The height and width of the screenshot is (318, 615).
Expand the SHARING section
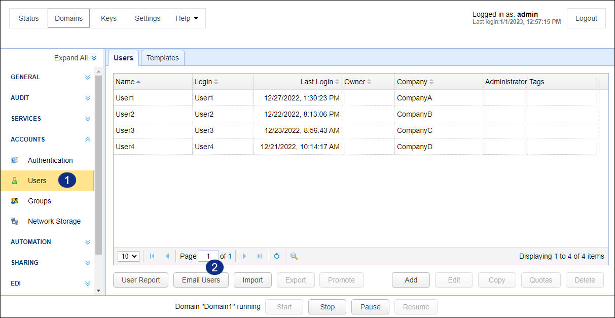coord(88,263)
